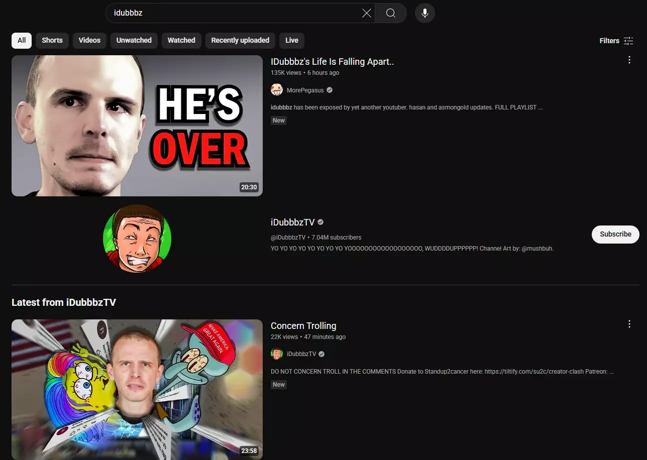Viewport: 647px width, 460px height.
Task: Open the large iDubbbzTV channel avatar
Action: click(x=137, y=239)
